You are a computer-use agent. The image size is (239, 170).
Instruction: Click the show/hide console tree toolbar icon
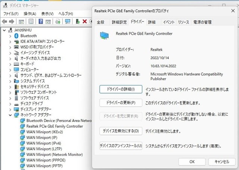click(21, 22)
